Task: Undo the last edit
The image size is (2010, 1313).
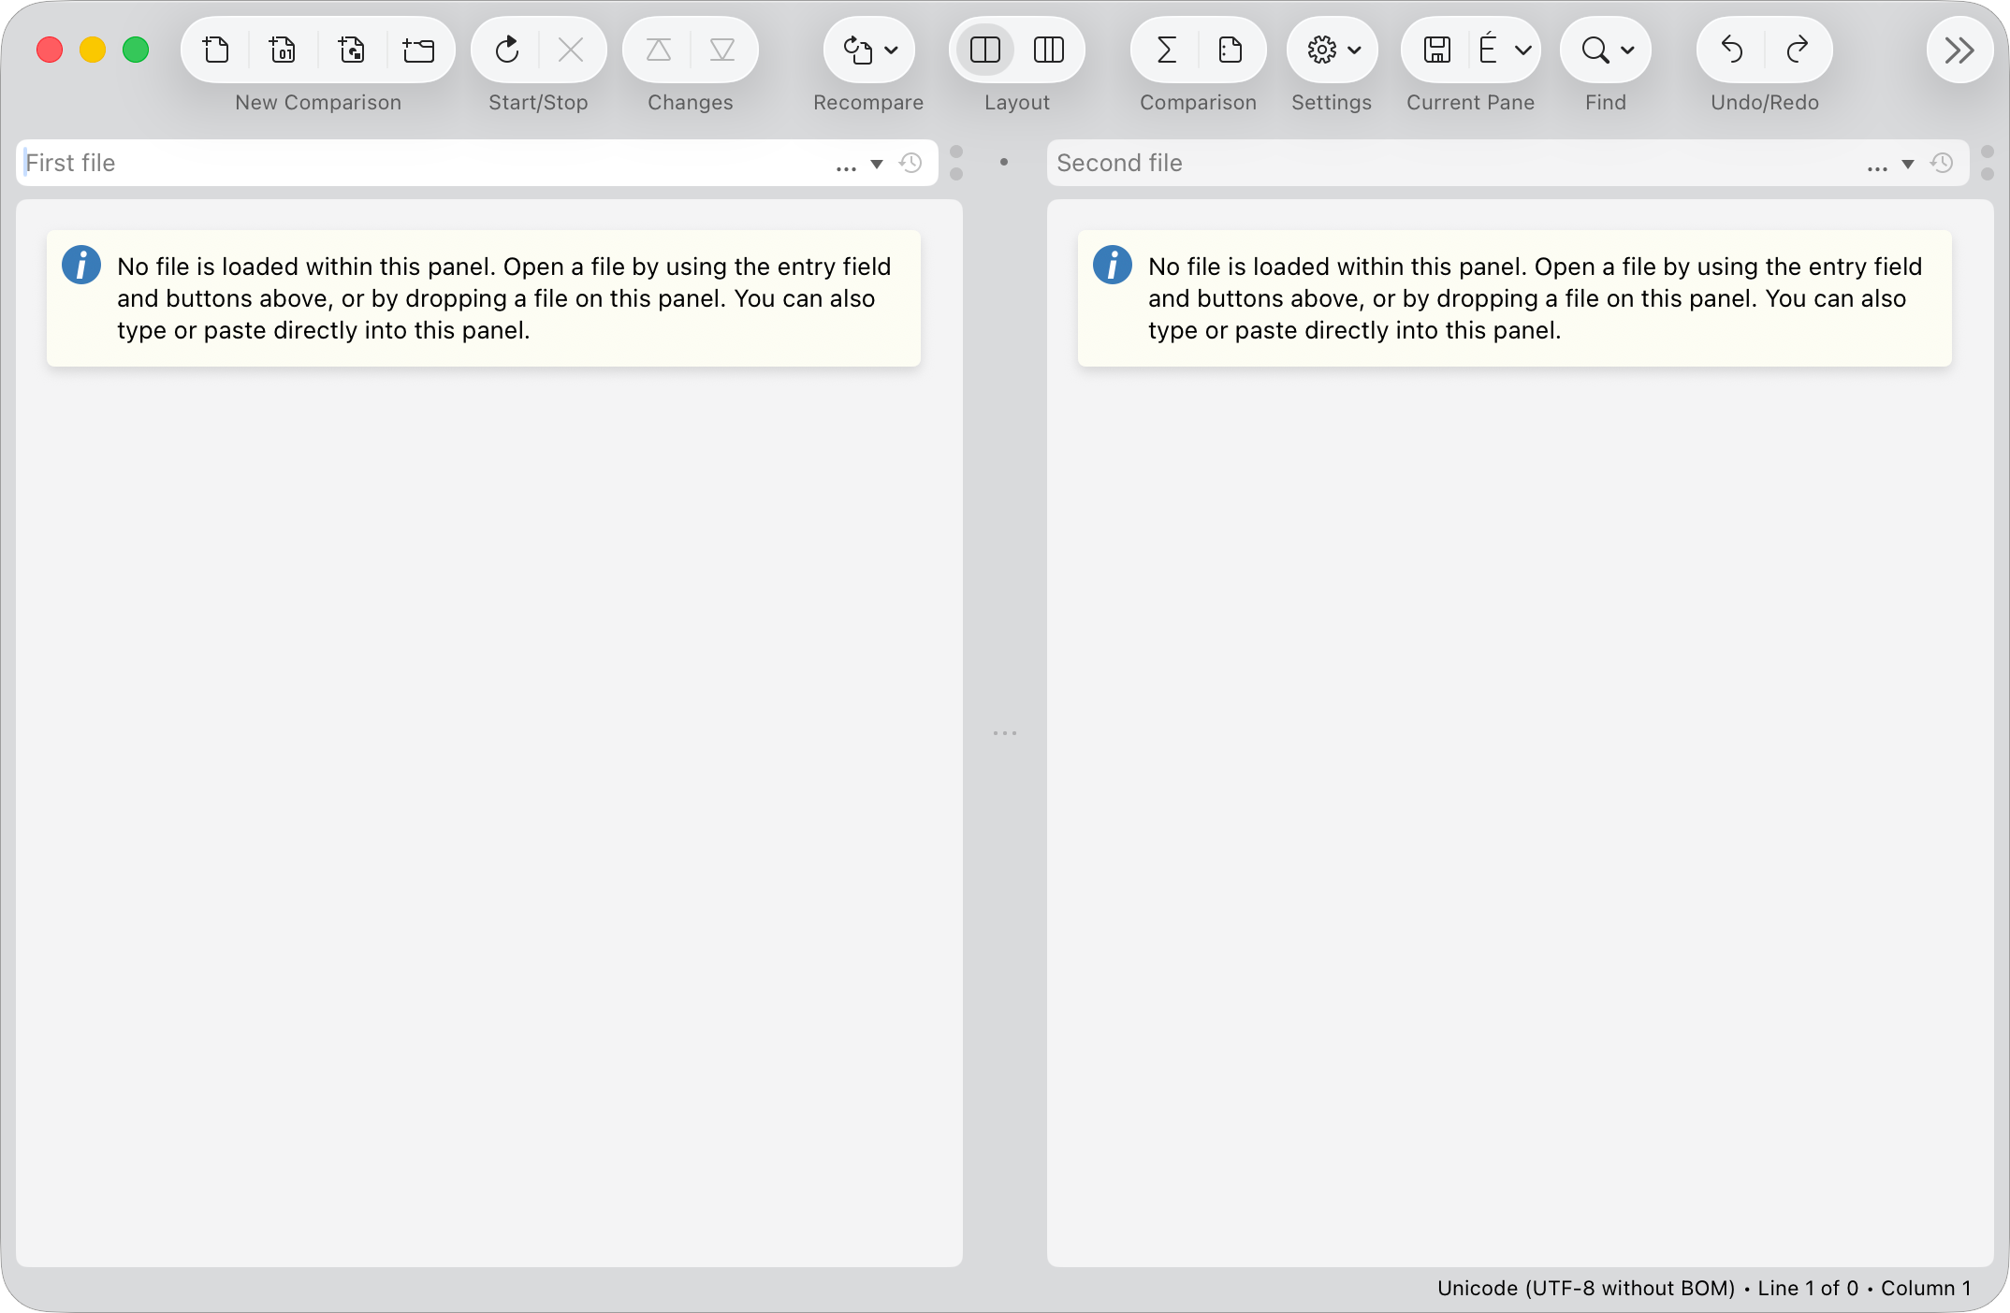Action: click(x=1732, y=50)
